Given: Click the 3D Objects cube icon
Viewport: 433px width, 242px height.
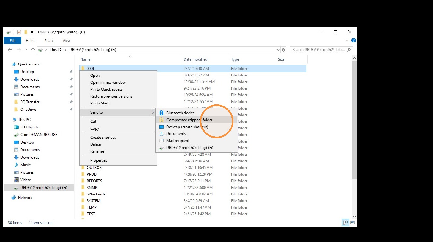Looking at the screenshot, I should pyautogui.click(x=16, y=127).
